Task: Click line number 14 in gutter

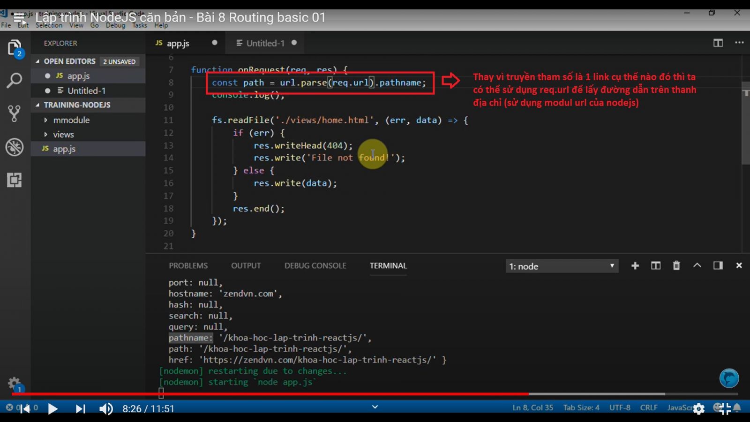Action: click(168, 158)
